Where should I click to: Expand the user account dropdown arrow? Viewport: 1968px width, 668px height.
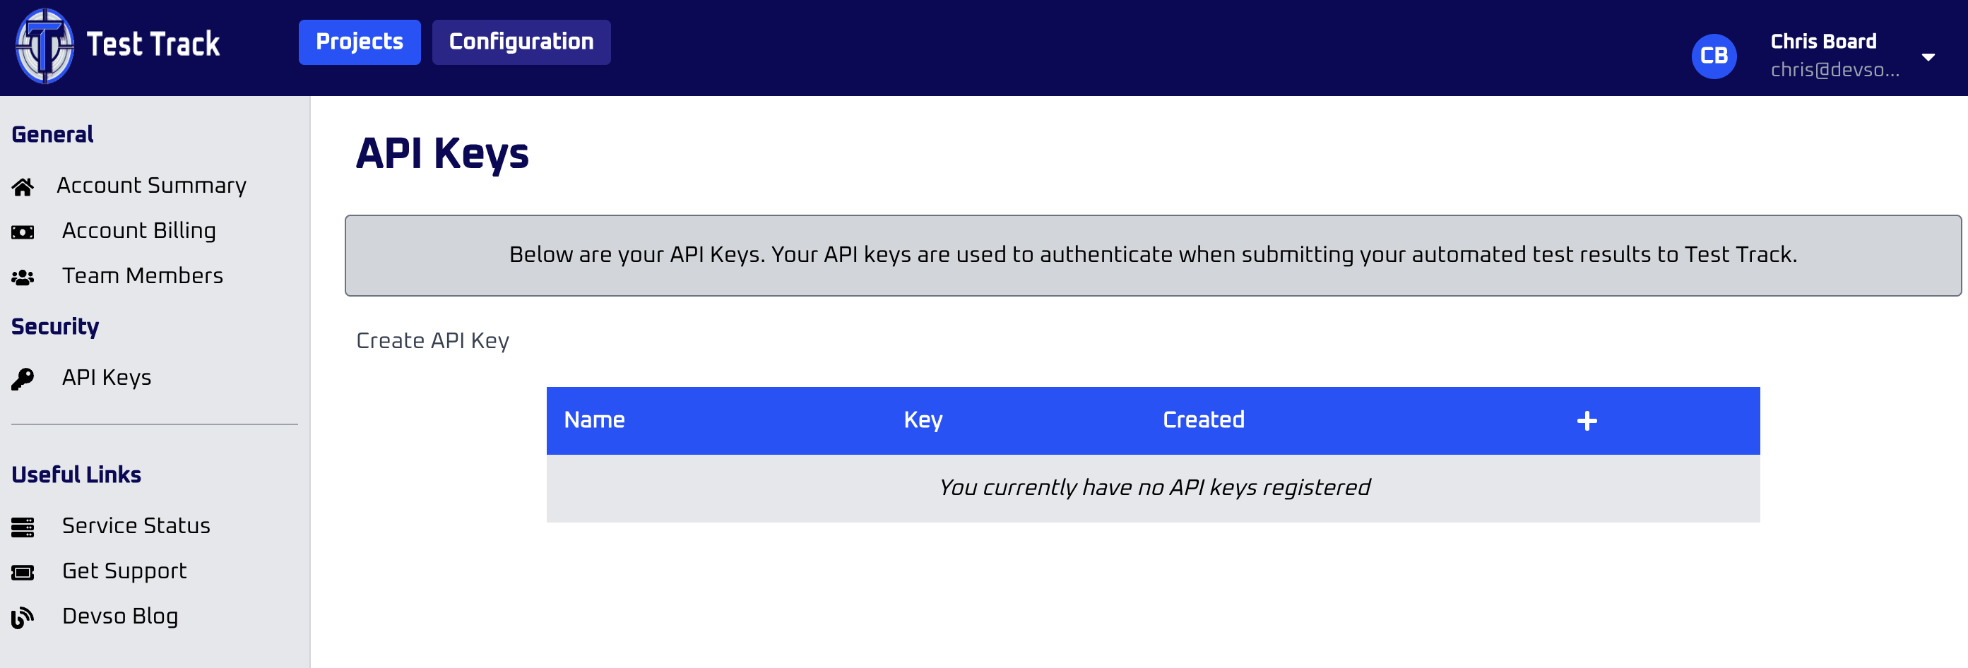point(1928,57)
